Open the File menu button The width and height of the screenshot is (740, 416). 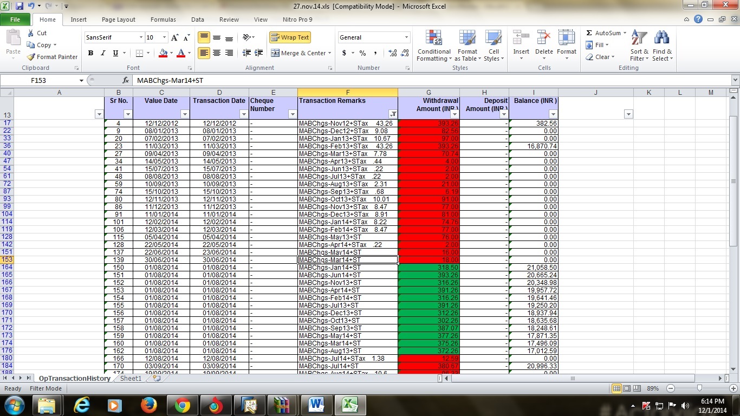tap(15, 19)
